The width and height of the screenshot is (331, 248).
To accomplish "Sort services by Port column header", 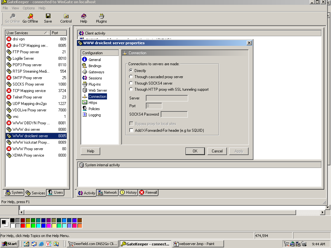I will tap(59, 33).
